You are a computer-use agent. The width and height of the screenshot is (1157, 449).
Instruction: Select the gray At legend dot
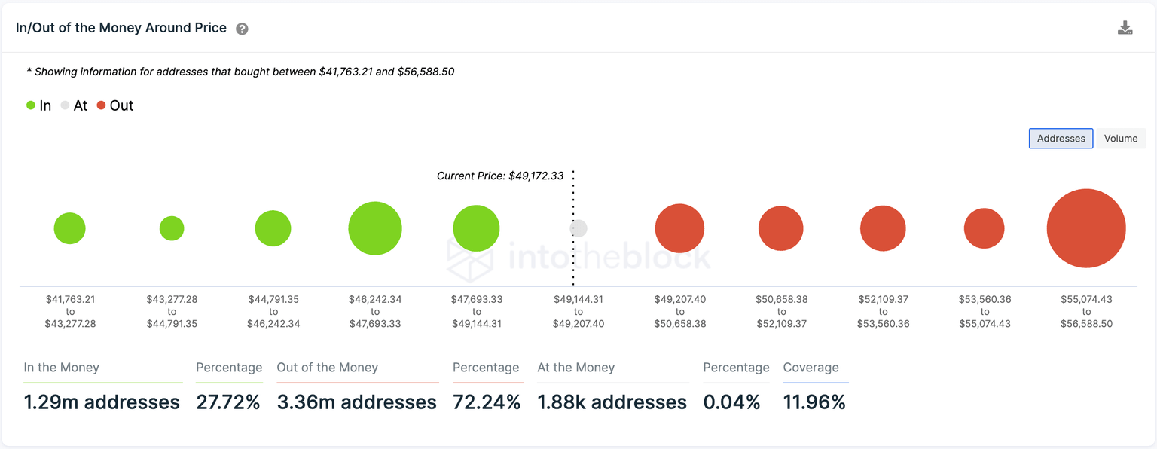(x=66, y=105)
